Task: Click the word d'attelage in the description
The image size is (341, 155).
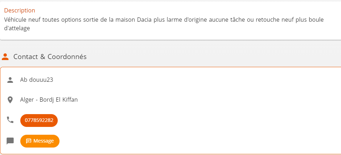Action: [17, 29]
